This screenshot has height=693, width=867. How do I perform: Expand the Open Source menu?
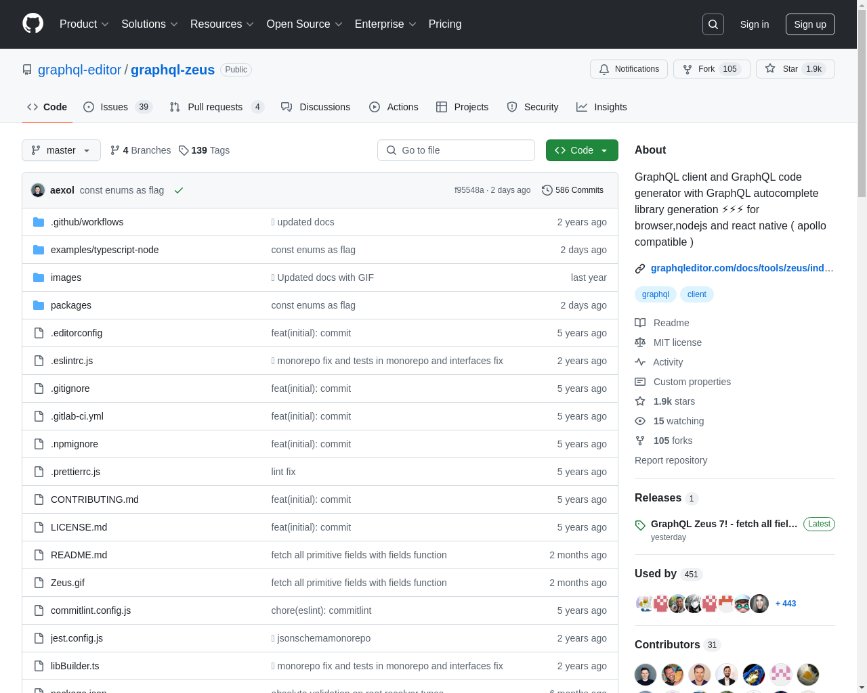pyautogui.click(x=305, y=24)
